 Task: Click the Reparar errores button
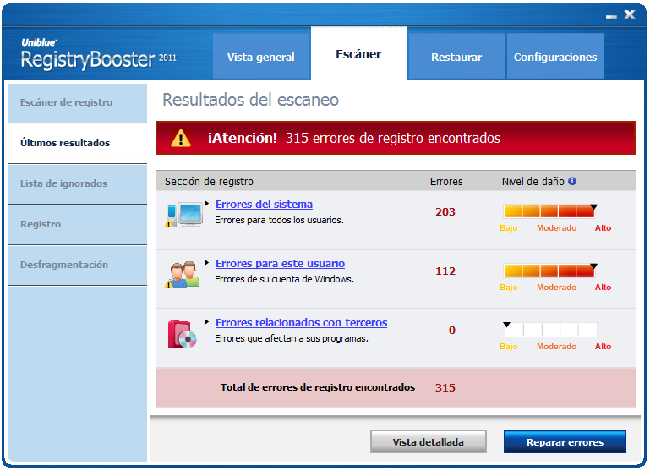click(x=565, y=442)
